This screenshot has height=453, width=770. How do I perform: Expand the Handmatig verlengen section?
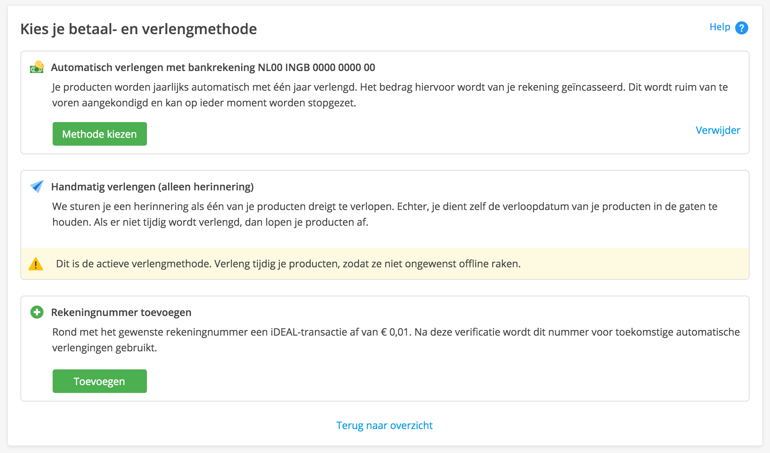[x=152, y=187]
